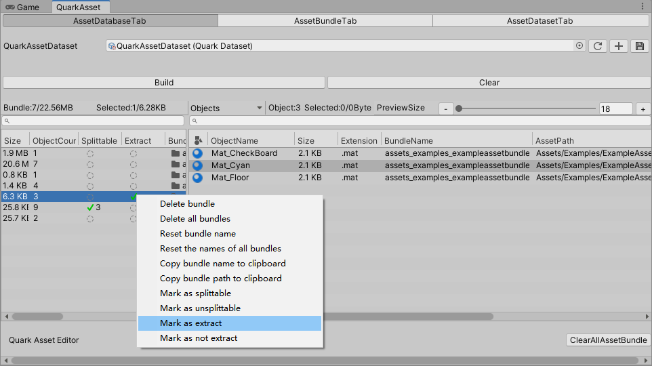Sort objects by ObjectName column header
This screenshot has width=652, height=366.
click(251, 140)
